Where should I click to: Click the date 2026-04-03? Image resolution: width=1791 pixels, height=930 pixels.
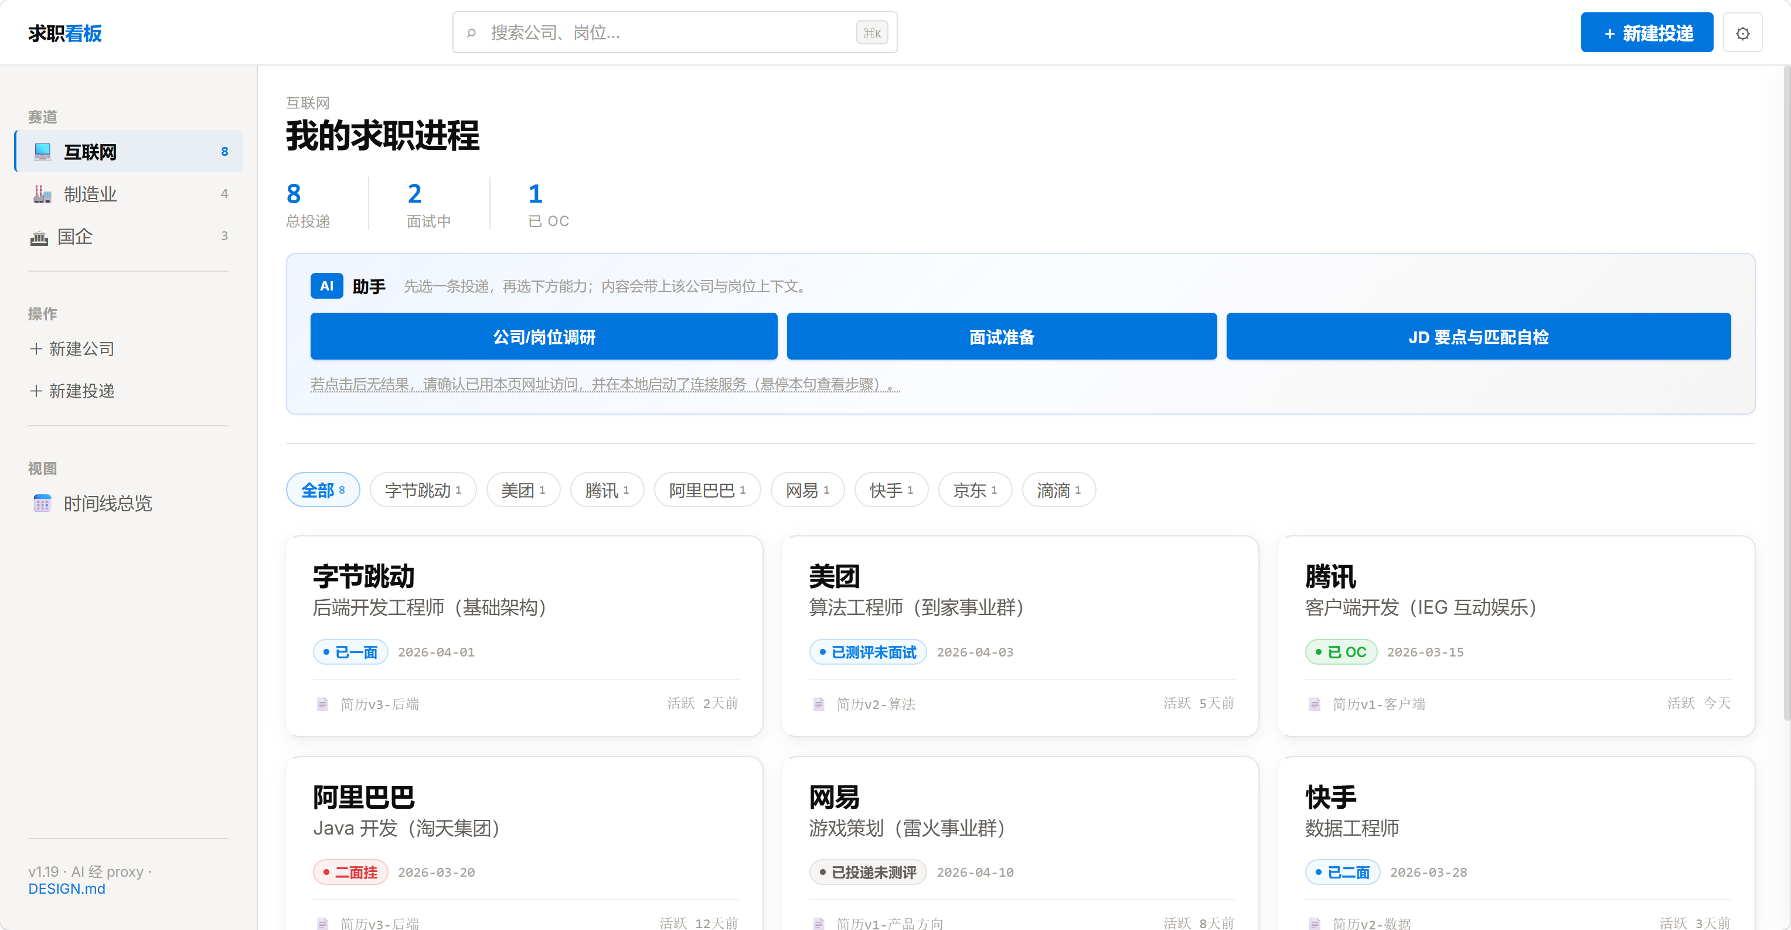click(x=975, y=652)
